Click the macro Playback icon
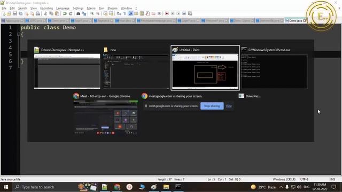 (x=178, y=14)
